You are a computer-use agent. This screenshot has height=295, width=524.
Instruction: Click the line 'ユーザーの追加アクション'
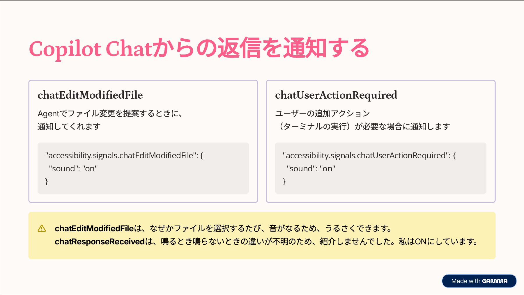click(x=323, y=113)
